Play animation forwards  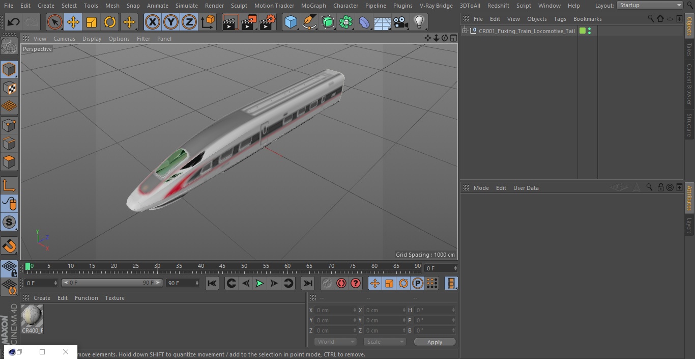tap(259, 283)
